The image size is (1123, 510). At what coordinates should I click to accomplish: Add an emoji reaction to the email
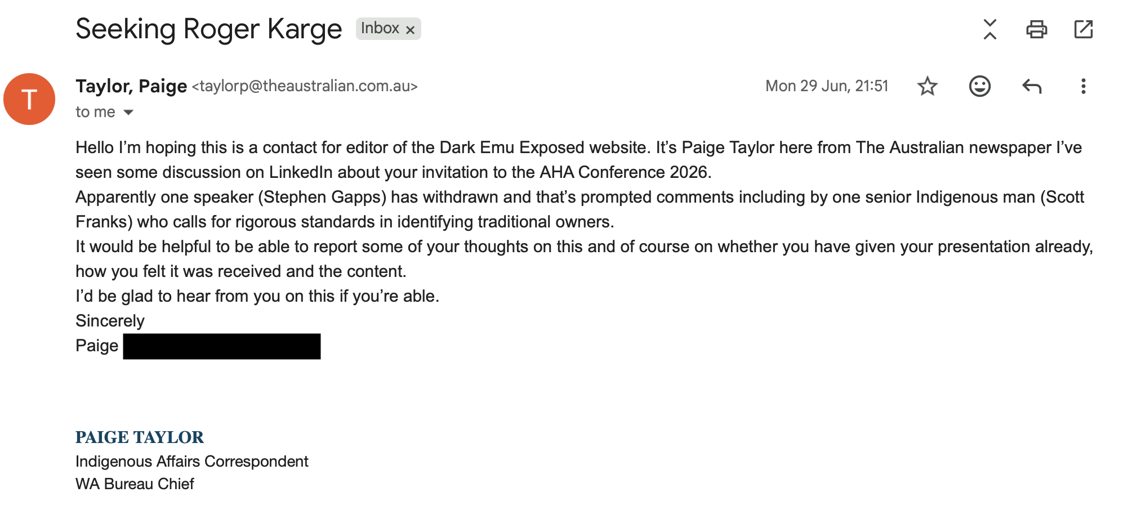(x=979, y=86)
